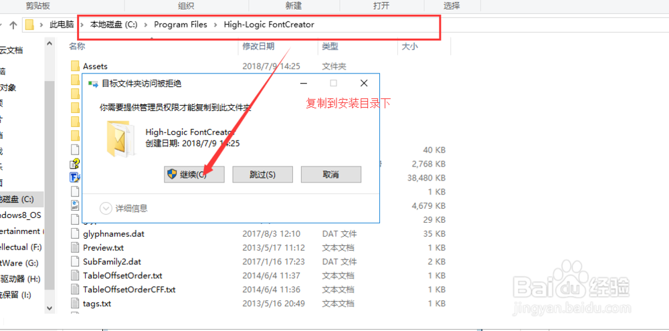
Task: Click Program Files in the address bar
Action: (x=181, y=25)
